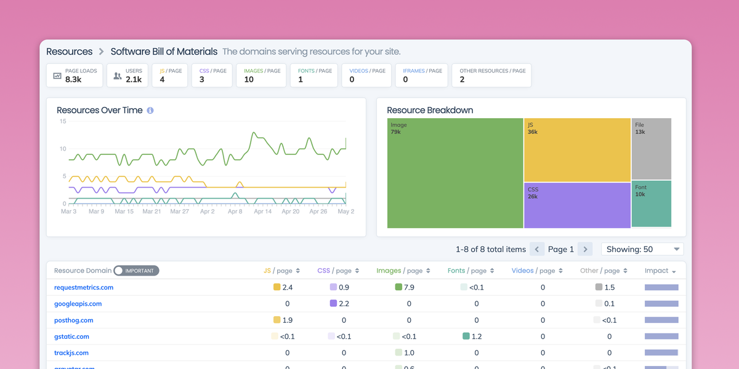This screenshot has height=369, width=739.
Task: Click the trackjs.com impact bar
Action: tap(661, 353)
